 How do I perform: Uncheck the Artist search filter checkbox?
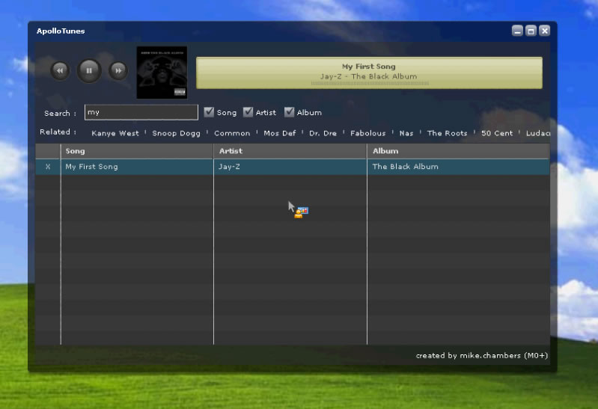click(248, 112)
